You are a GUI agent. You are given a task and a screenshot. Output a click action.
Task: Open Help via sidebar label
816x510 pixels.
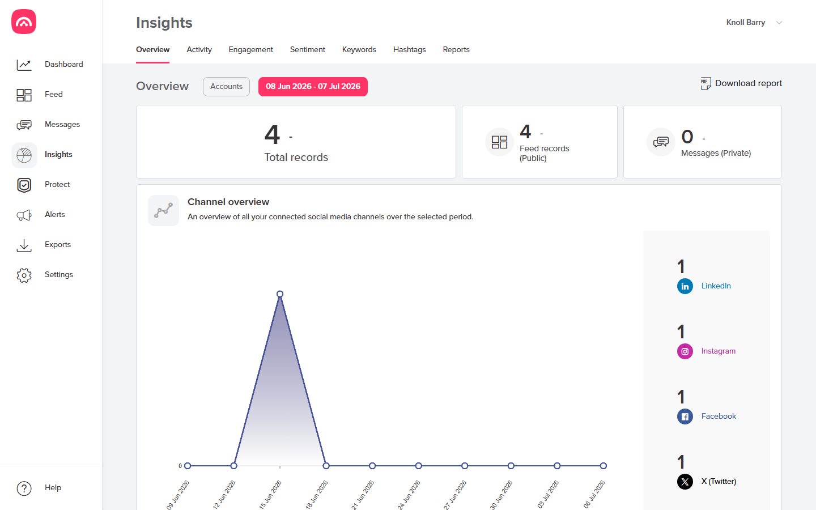click(53, 488)
